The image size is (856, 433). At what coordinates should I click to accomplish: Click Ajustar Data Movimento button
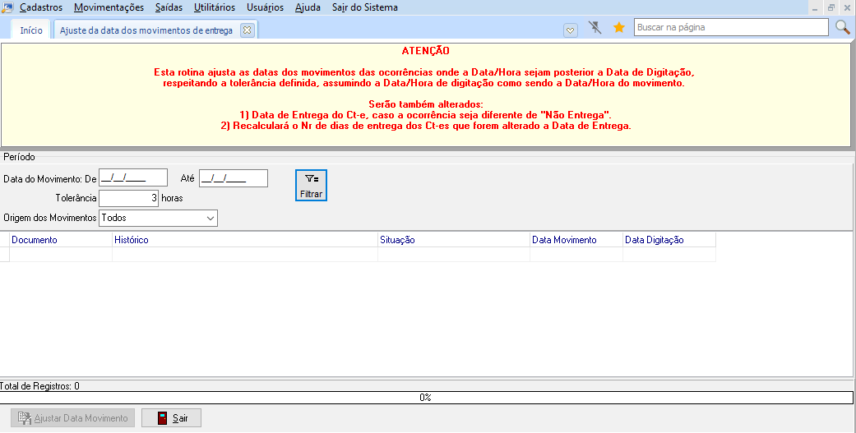tap(72, 417)
